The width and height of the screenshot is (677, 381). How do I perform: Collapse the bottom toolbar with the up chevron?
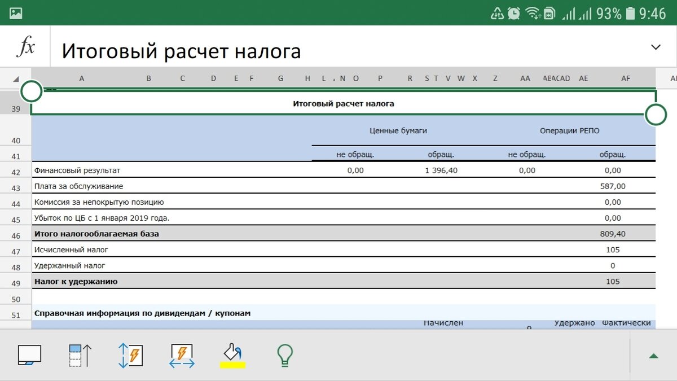click(653, 356)
